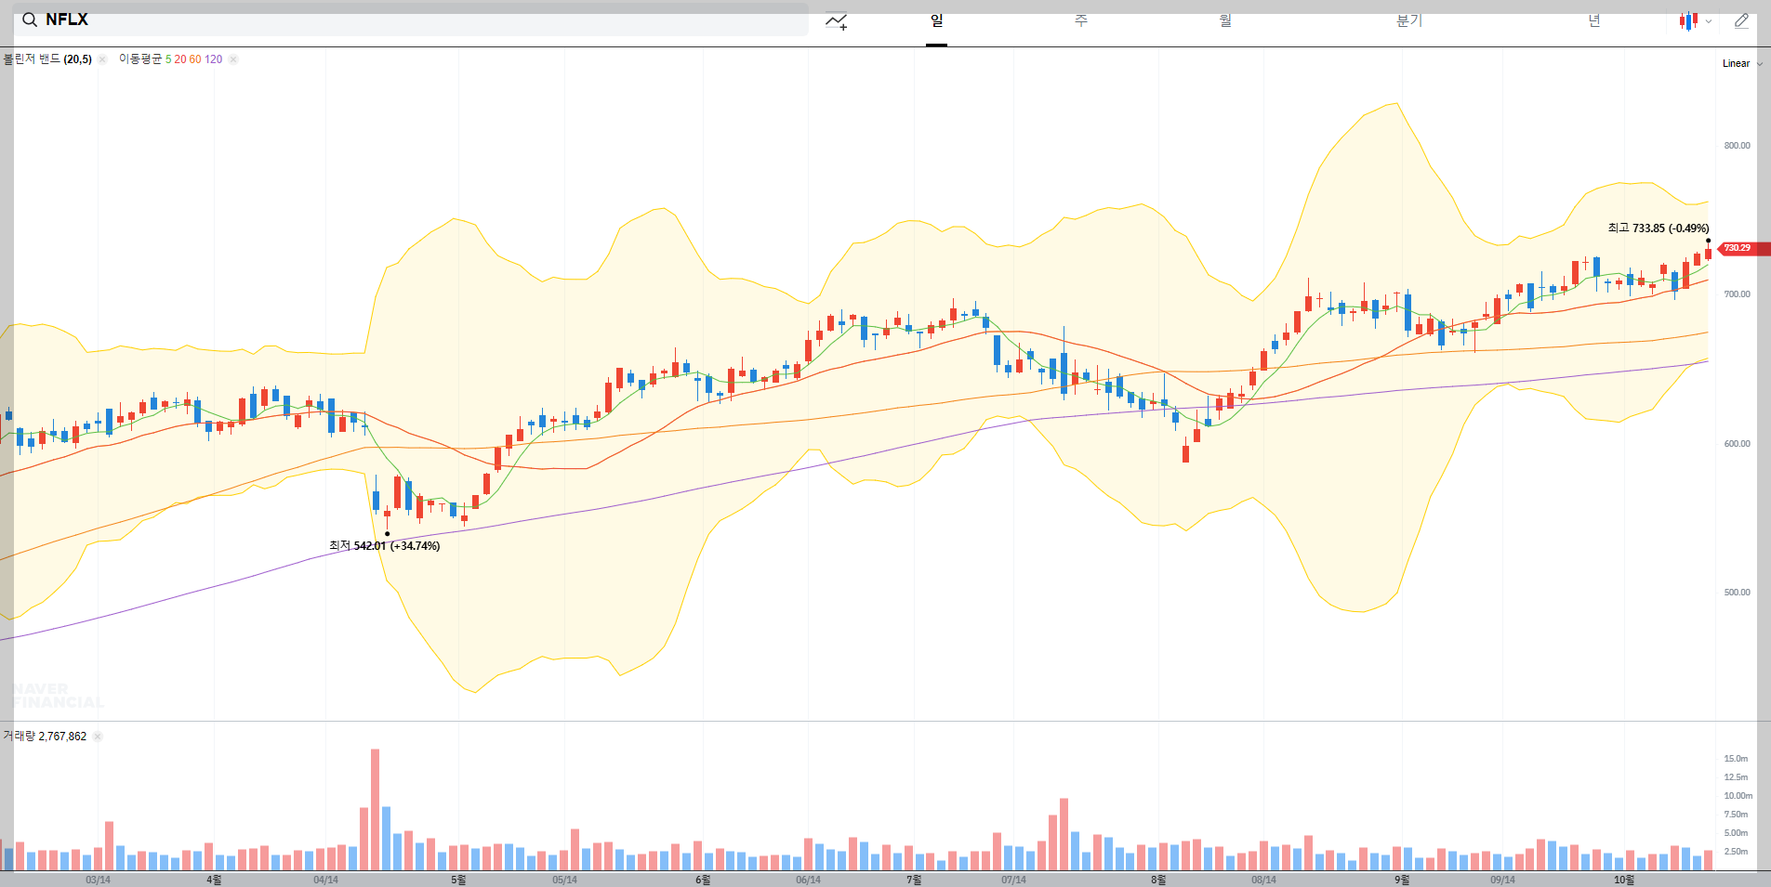Click the 10.00m volume axis label
The image size is (1771, 887).
[1738, 796]
